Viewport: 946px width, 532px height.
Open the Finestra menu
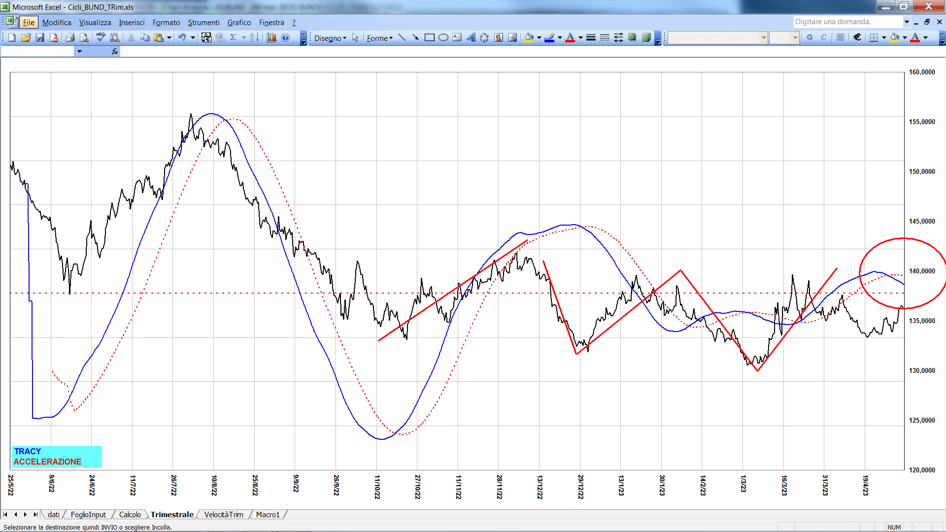[x=271, y=22]
